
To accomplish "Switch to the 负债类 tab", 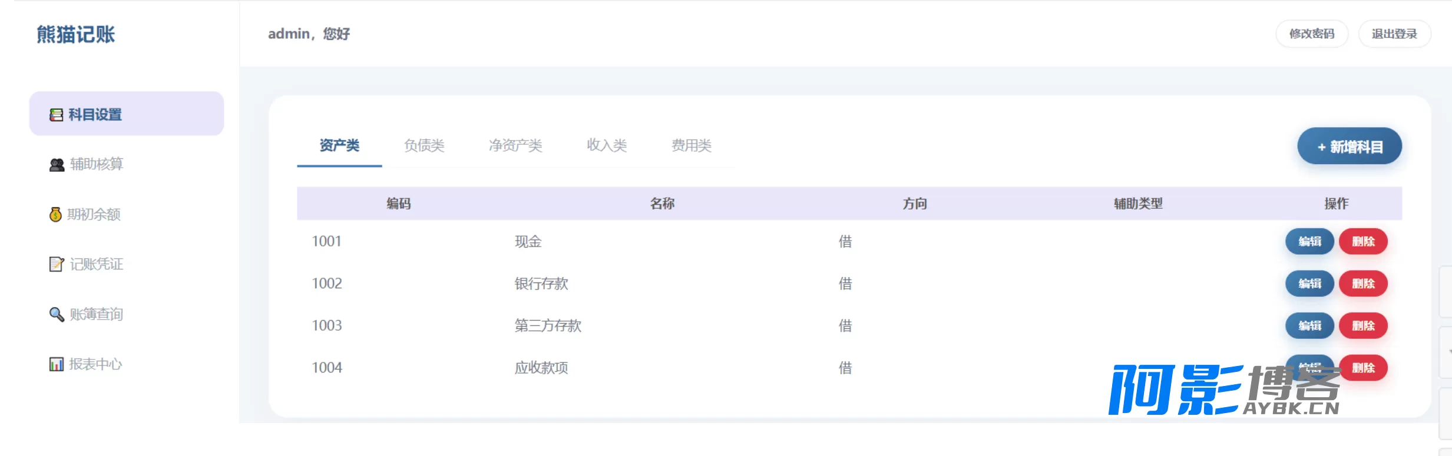I will 424,145.
